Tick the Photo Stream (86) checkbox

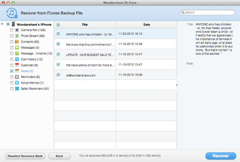[x=12, y=36]
